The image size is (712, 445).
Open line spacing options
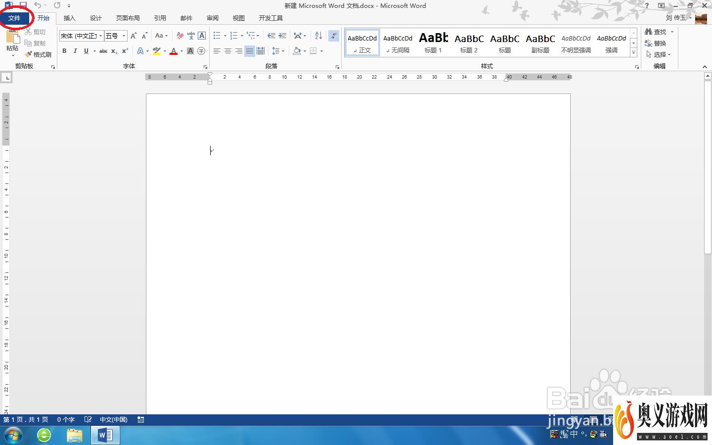point(278,51)
